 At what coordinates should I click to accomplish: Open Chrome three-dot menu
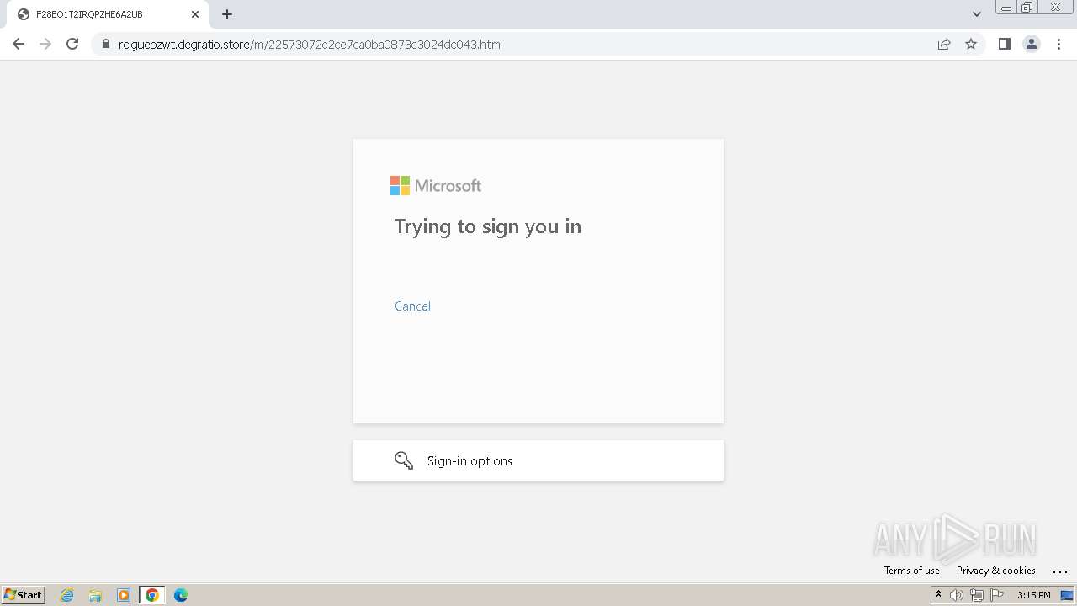[1058, 44]
